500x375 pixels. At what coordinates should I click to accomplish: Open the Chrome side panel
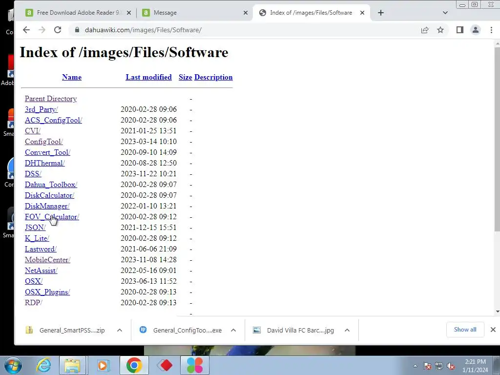pos(459,30)
